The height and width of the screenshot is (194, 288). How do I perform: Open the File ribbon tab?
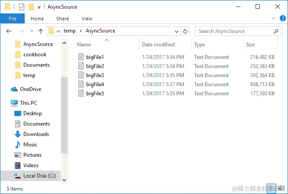coord(13,19)
